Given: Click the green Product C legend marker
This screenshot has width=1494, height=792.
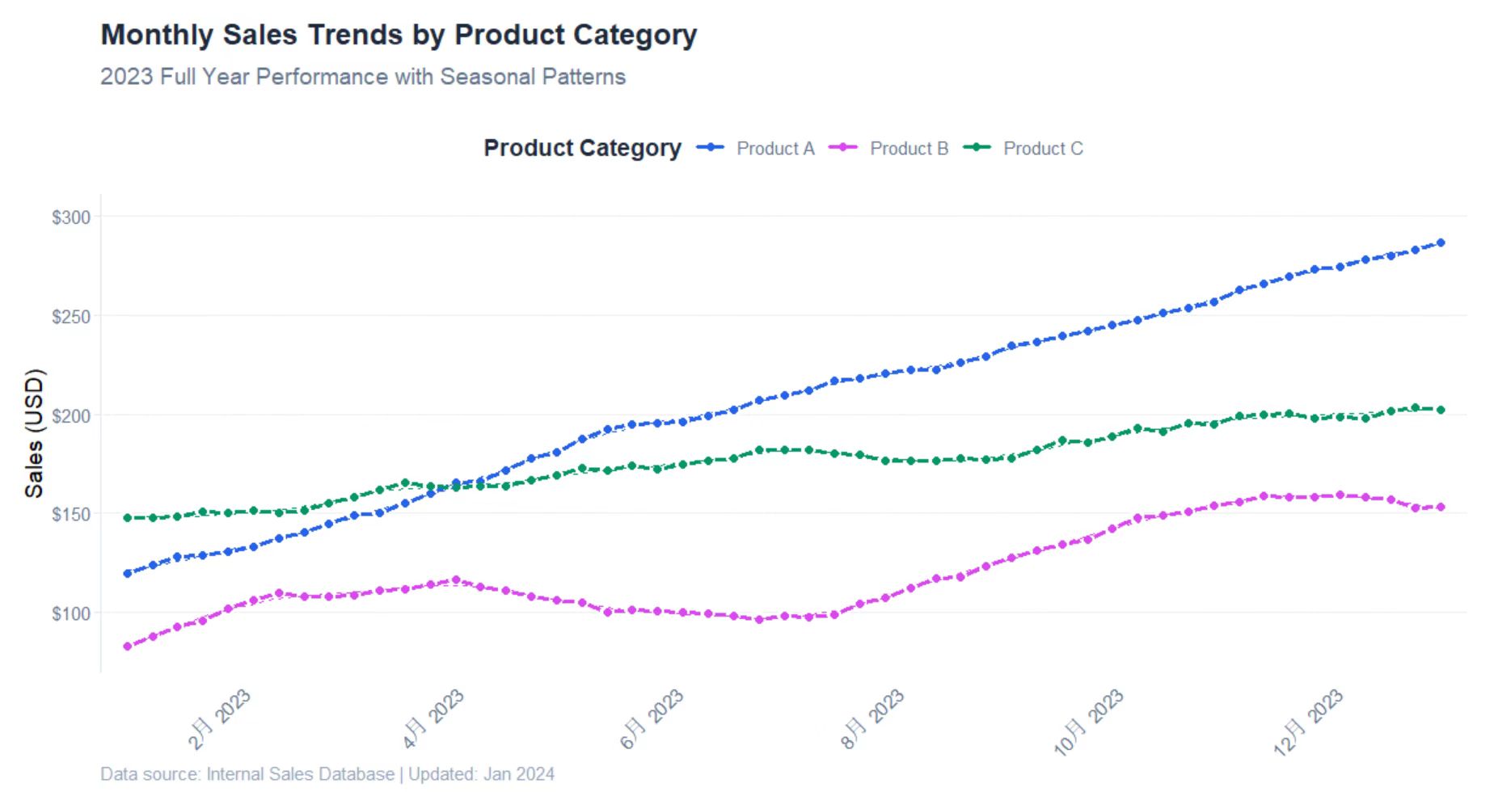Looking at the screenshot, I should pyautogui.click(x=977, y=148).
